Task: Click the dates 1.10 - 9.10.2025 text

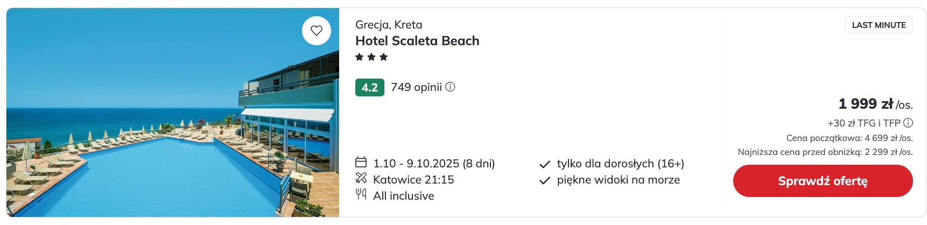Action: point(434,163)
